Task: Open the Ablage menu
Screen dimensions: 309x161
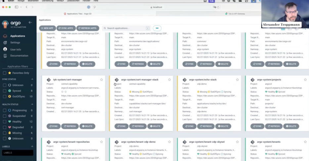Action: (x=21, y=1)
